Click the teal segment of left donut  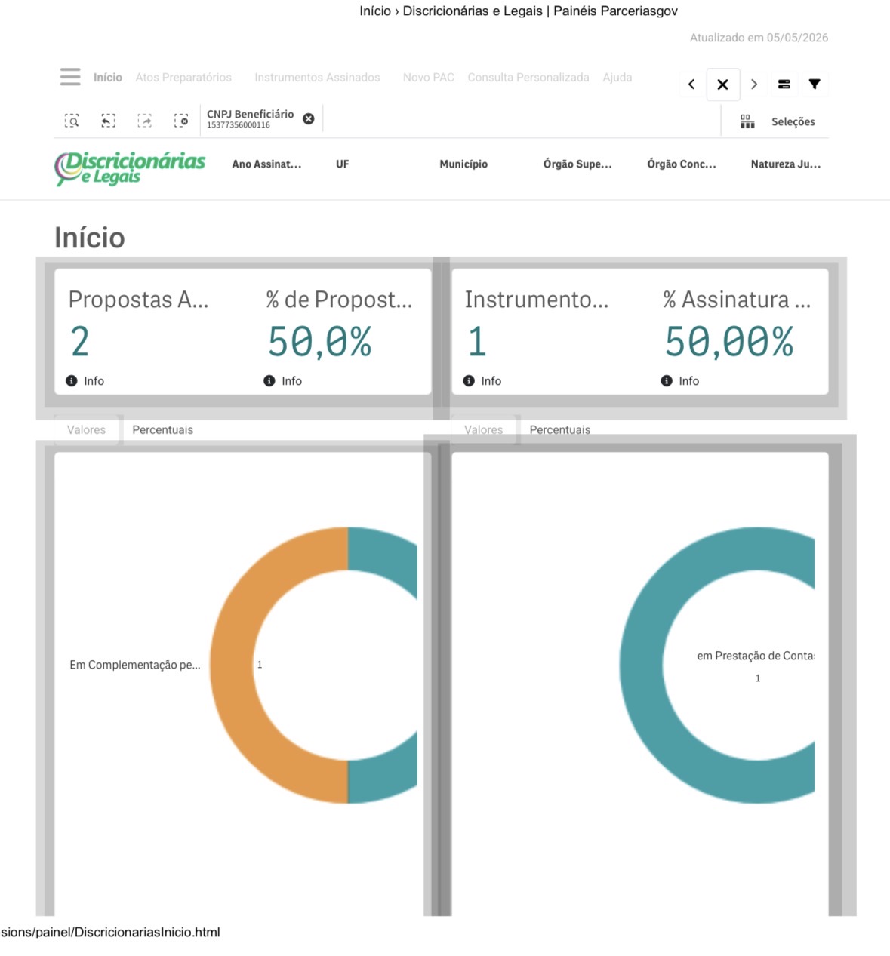click(381, 557)
